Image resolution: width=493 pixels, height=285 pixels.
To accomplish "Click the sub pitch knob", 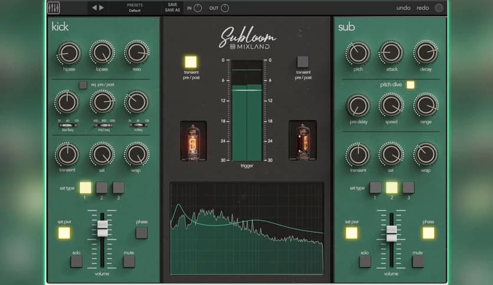I will click(x=358, y=53).
